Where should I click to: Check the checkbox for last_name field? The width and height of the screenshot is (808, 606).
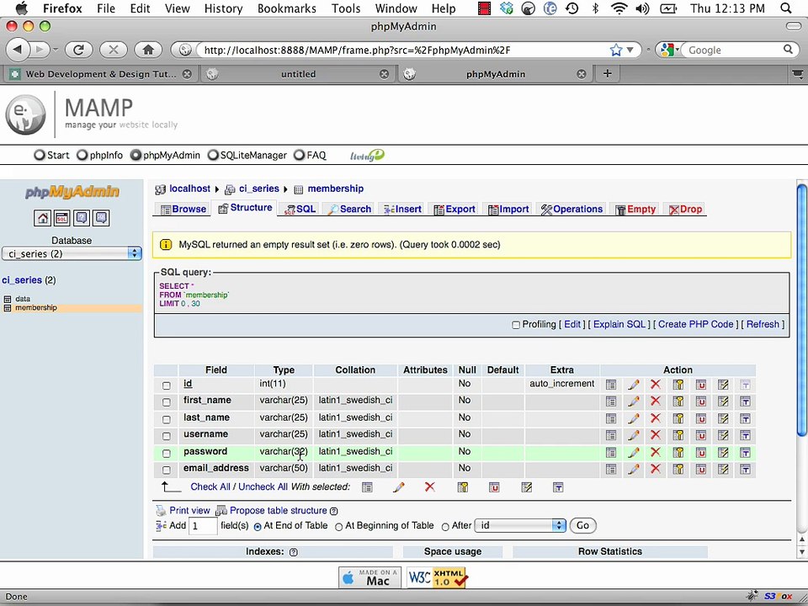coord(167,419)
